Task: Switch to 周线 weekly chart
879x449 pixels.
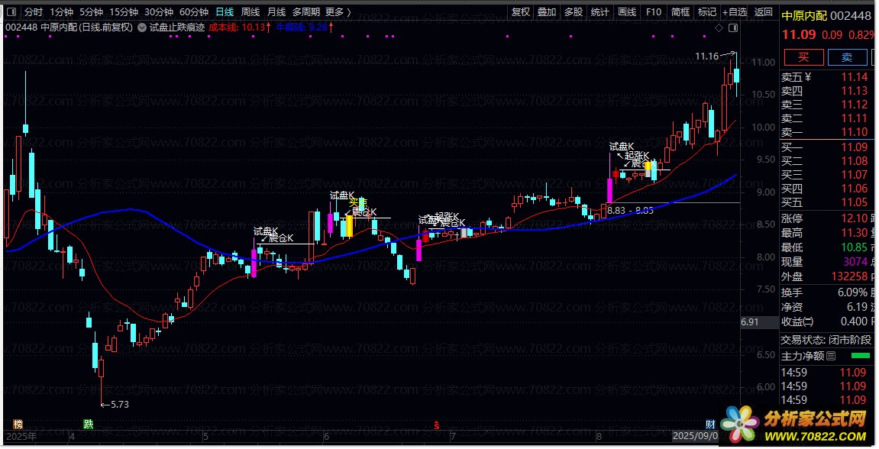Action: pyautogui.click(x=250, y=11)
